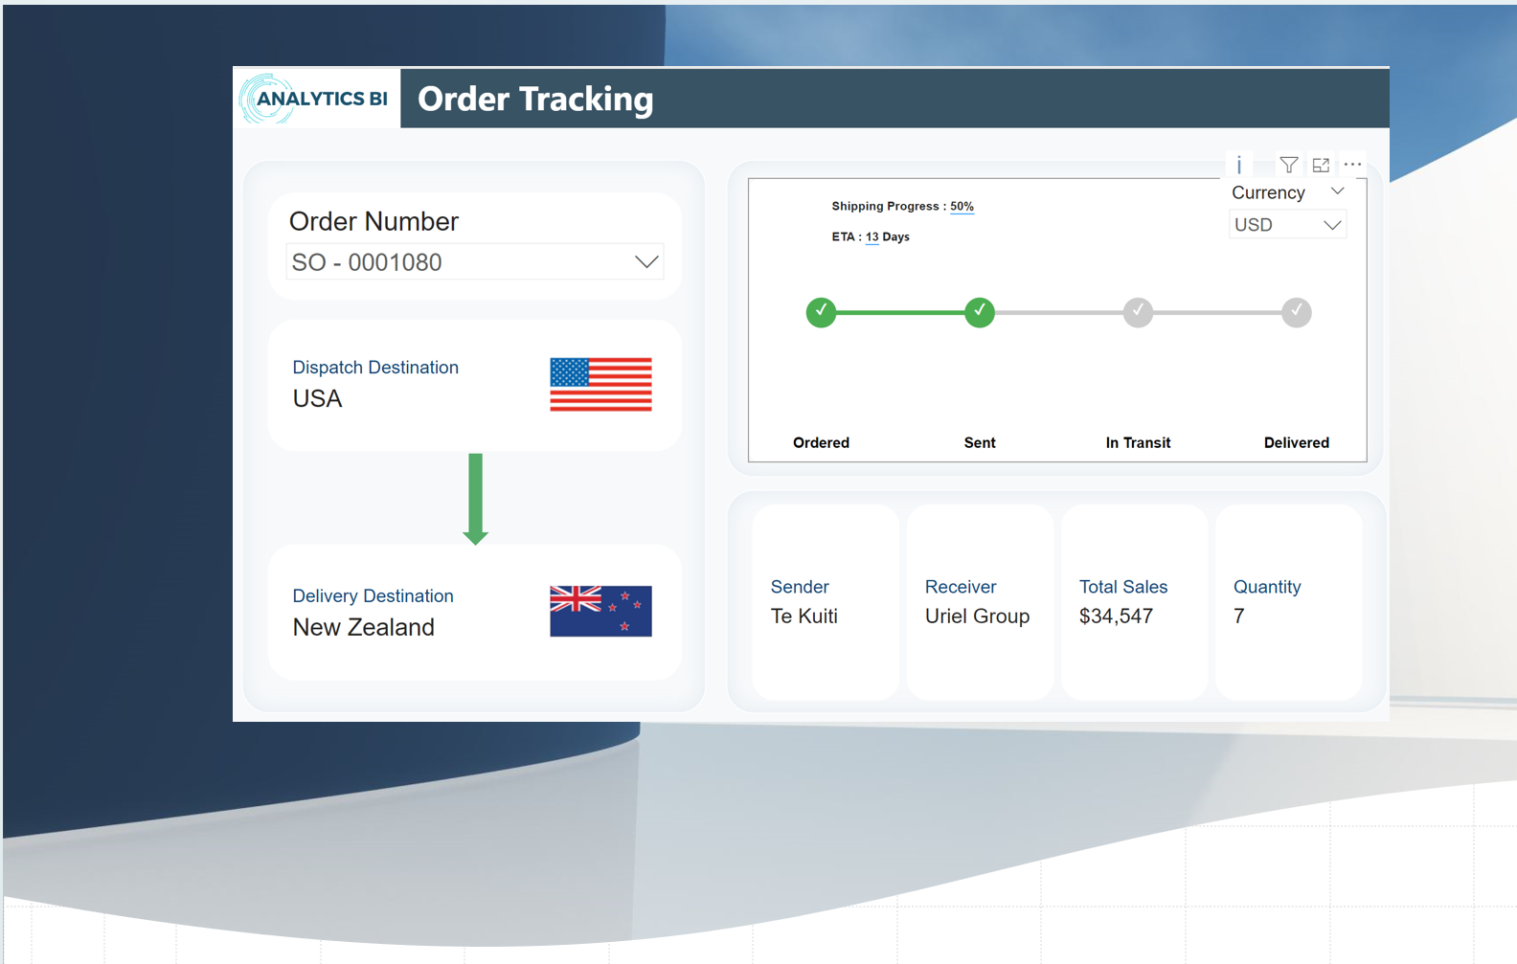Select the Receiver Uriel Group card
Image resolution: width=1517 pixels, height=964 pixels.
click(x=979, y=602)
